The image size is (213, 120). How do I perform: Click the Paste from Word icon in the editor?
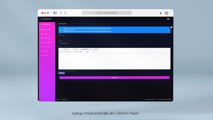click(68, 50)
